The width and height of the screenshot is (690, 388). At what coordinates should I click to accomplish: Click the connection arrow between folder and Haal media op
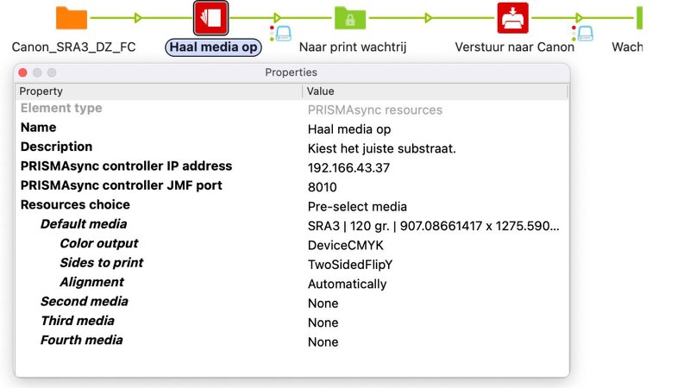pyautogui.click(x=138, y=17)
